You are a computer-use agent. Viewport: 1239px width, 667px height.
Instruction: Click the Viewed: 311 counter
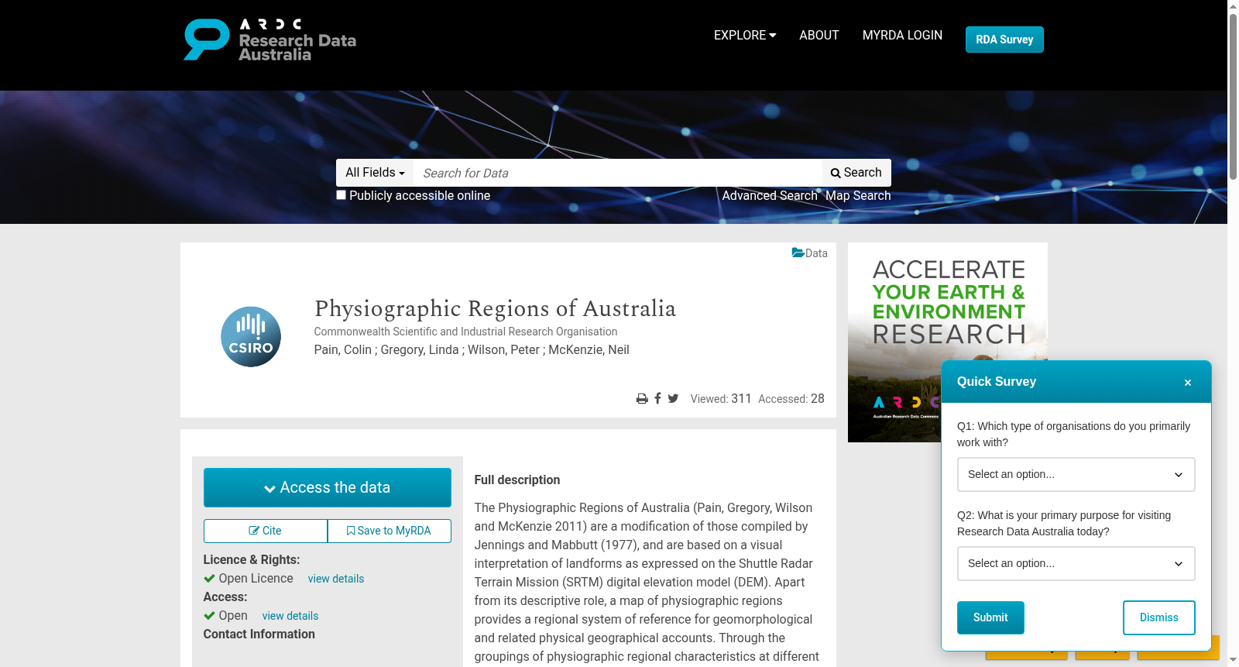coord(721,399)
